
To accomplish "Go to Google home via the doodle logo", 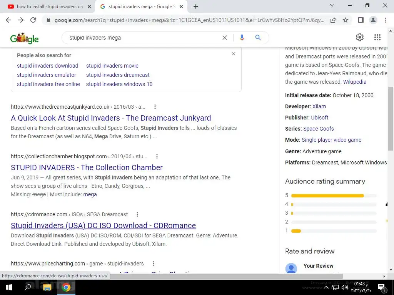I will click(24, 38).
